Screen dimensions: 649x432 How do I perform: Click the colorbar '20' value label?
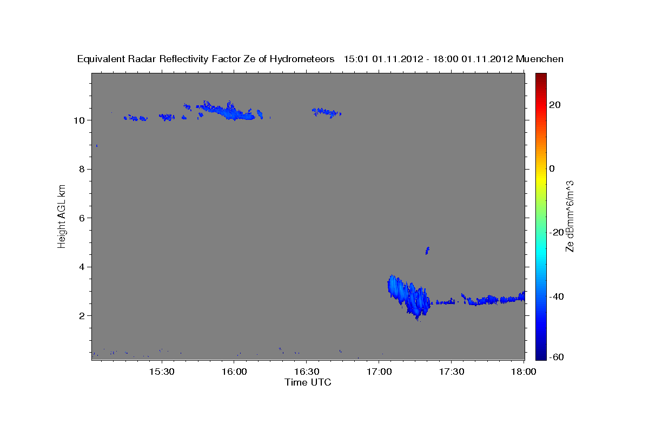pos(555,105)
